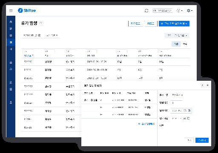Select the airplane leave icon in the sidebar
This screenshot has width=218, height=153.
tap(11, 42)
